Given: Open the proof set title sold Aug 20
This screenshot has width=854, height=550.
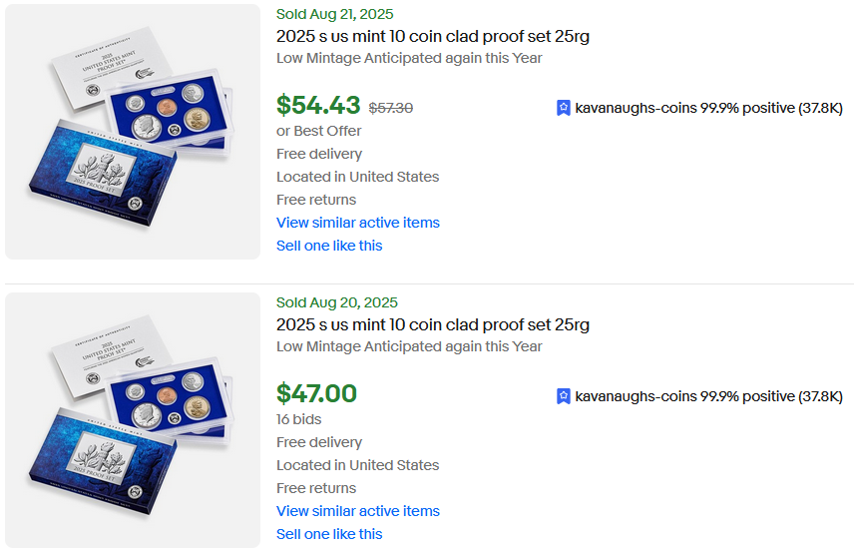Looking at the screenshot, I should [x=433, y=324].
